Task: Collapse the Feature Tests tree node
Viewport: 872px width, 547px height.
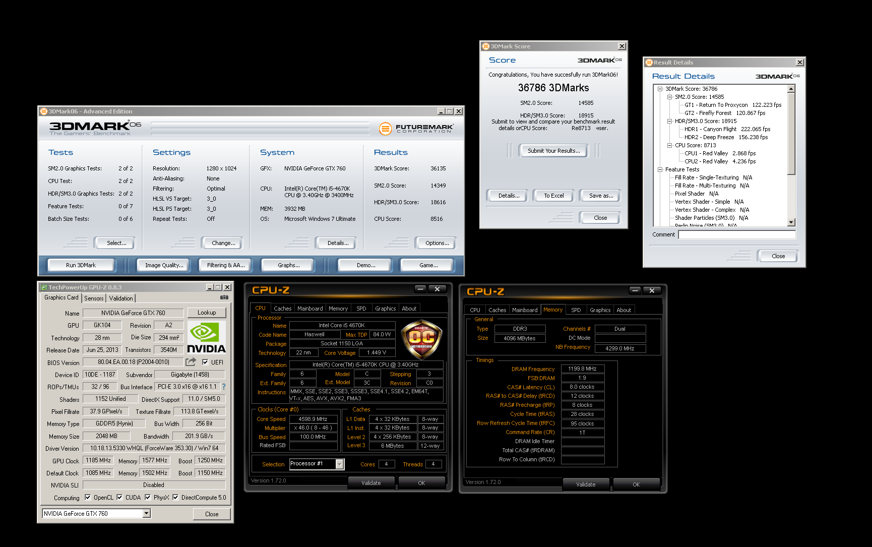Action: tap(660, 169)
